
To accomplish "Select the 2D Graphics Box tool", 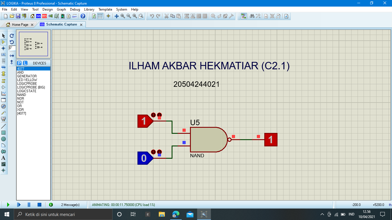I will (3, 133).
